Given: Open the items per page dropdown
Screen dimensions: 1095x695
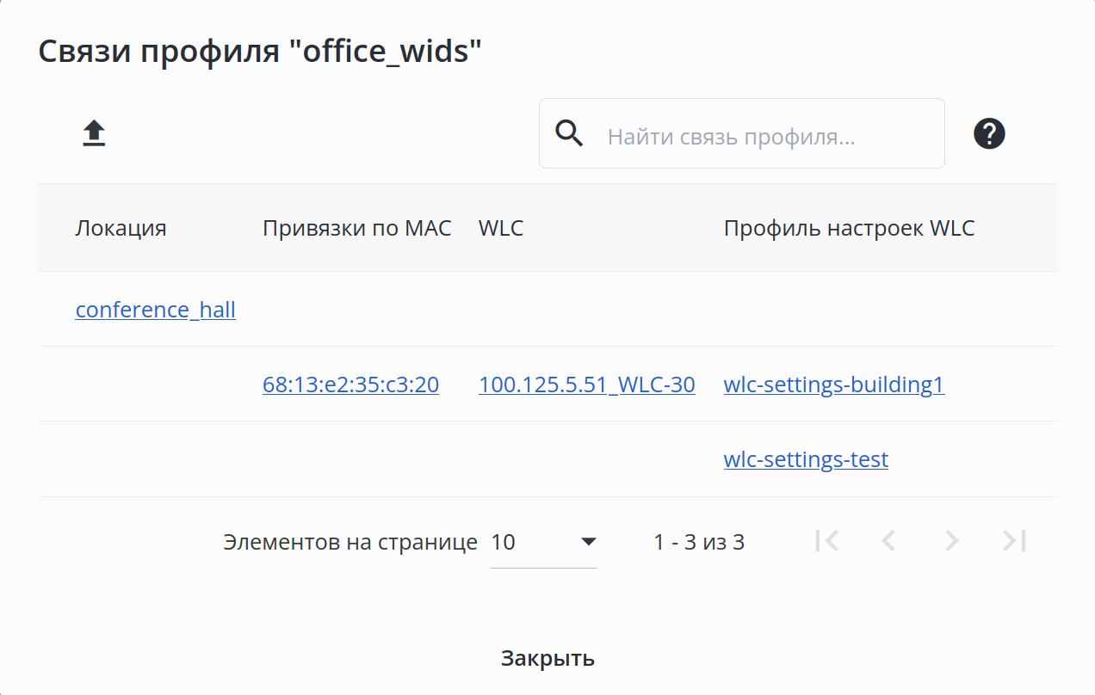Looking at the screenshot, I should tap(542, 542).
